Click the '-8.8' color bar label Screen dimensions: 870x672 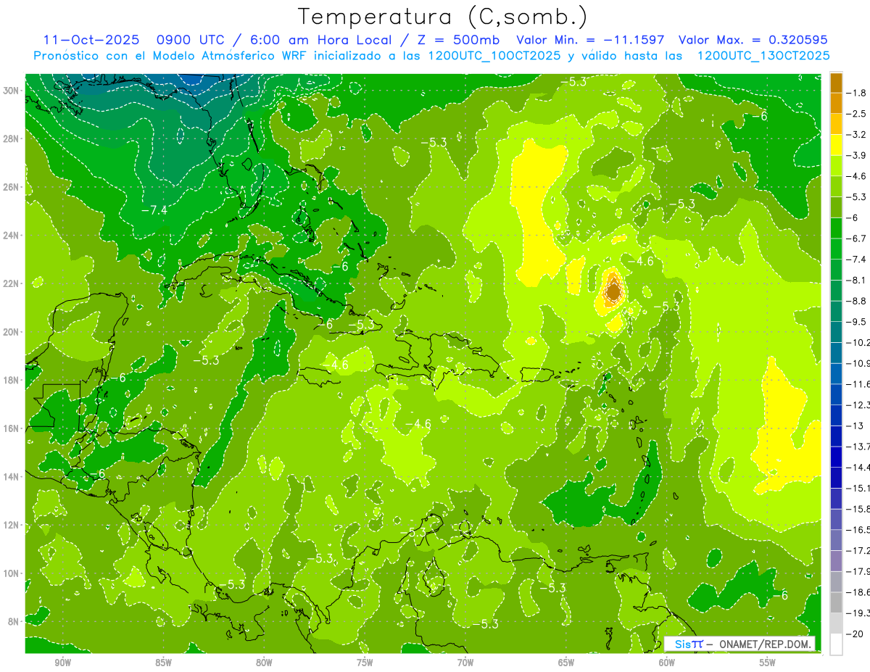tap(857, 301)
